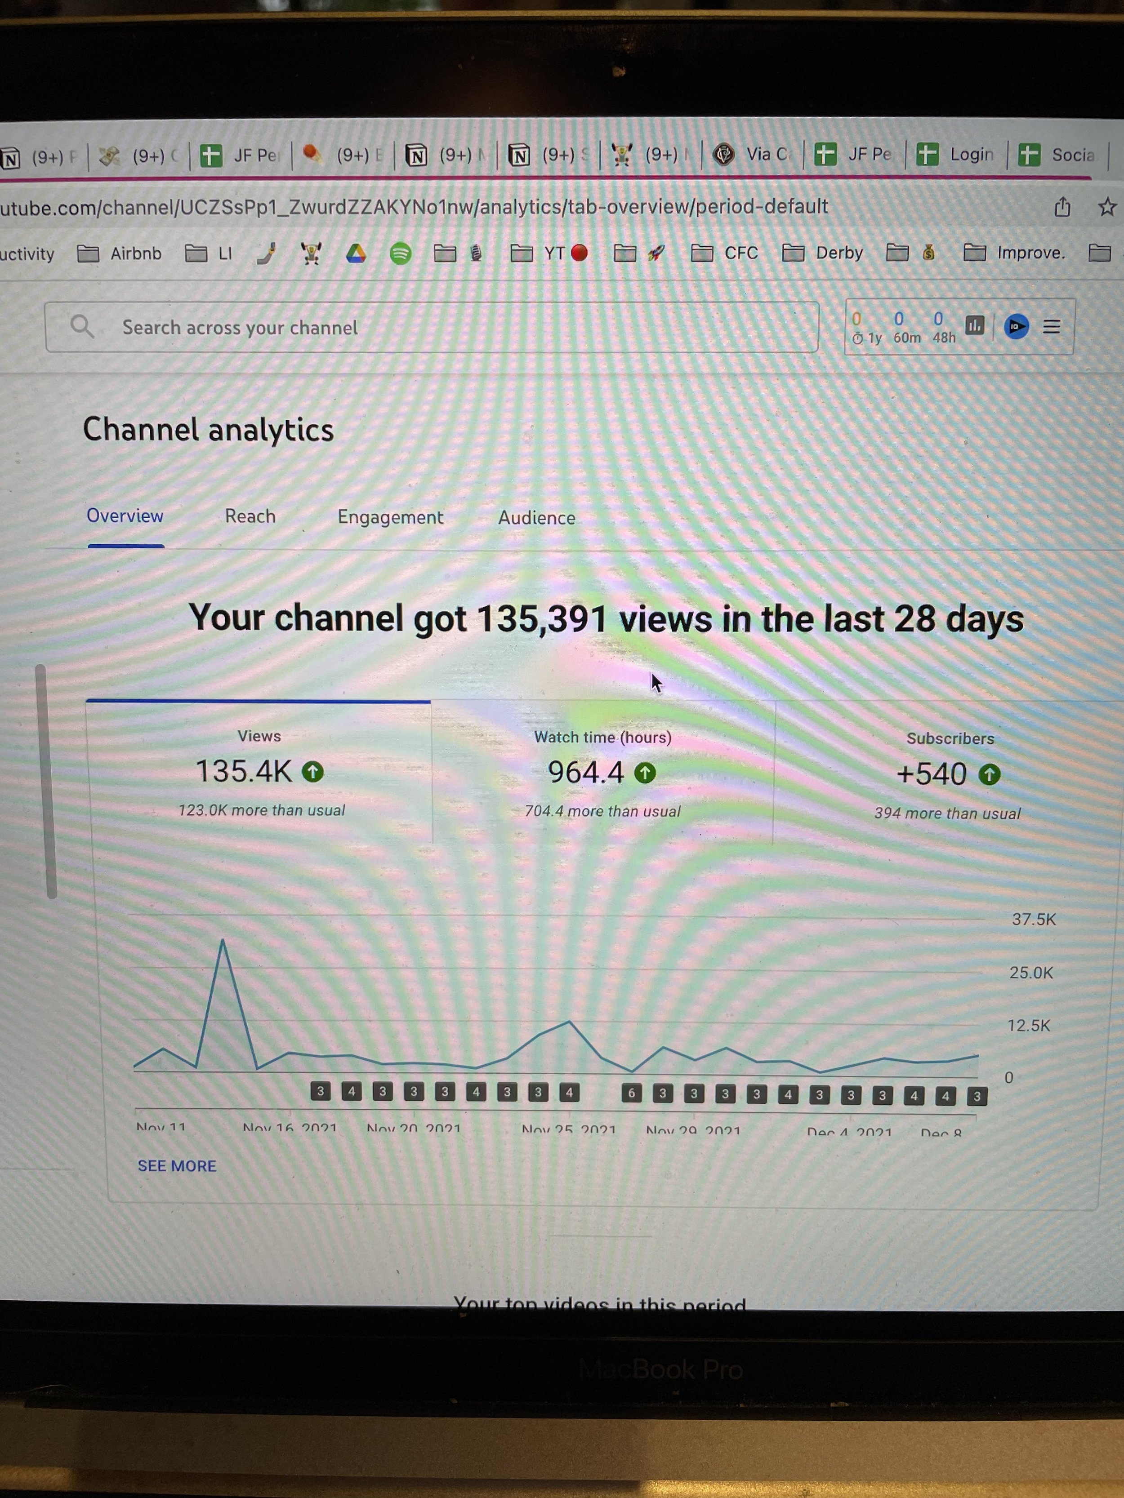Open the Airbnb bookmarks folder
This screenshot has height=1498, width=1124.
tap(119, 254)
